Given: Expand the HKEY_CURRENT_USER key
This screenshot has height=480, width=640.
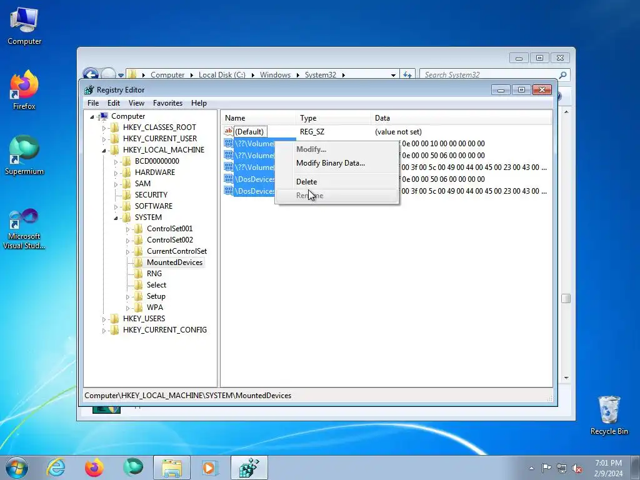Looking at the screenshot, I should [x=104, y=139].
